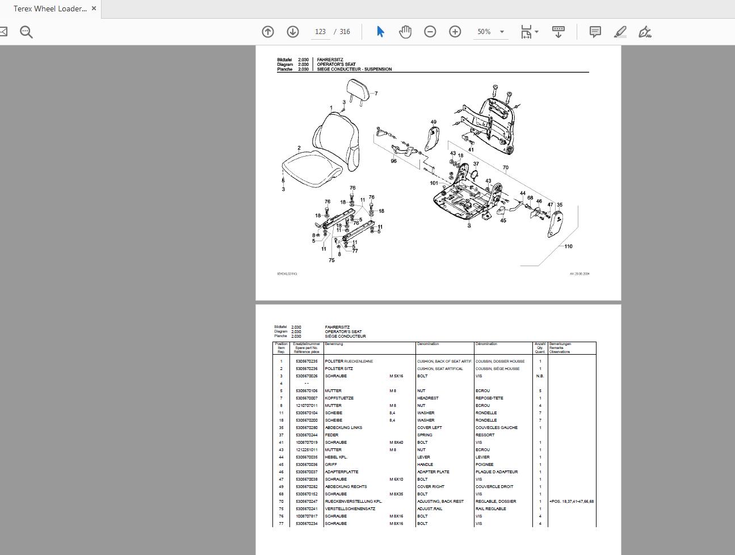Open zoom level selector next to 50%
The height and width of the screenshot is (555, 735).
502,32
